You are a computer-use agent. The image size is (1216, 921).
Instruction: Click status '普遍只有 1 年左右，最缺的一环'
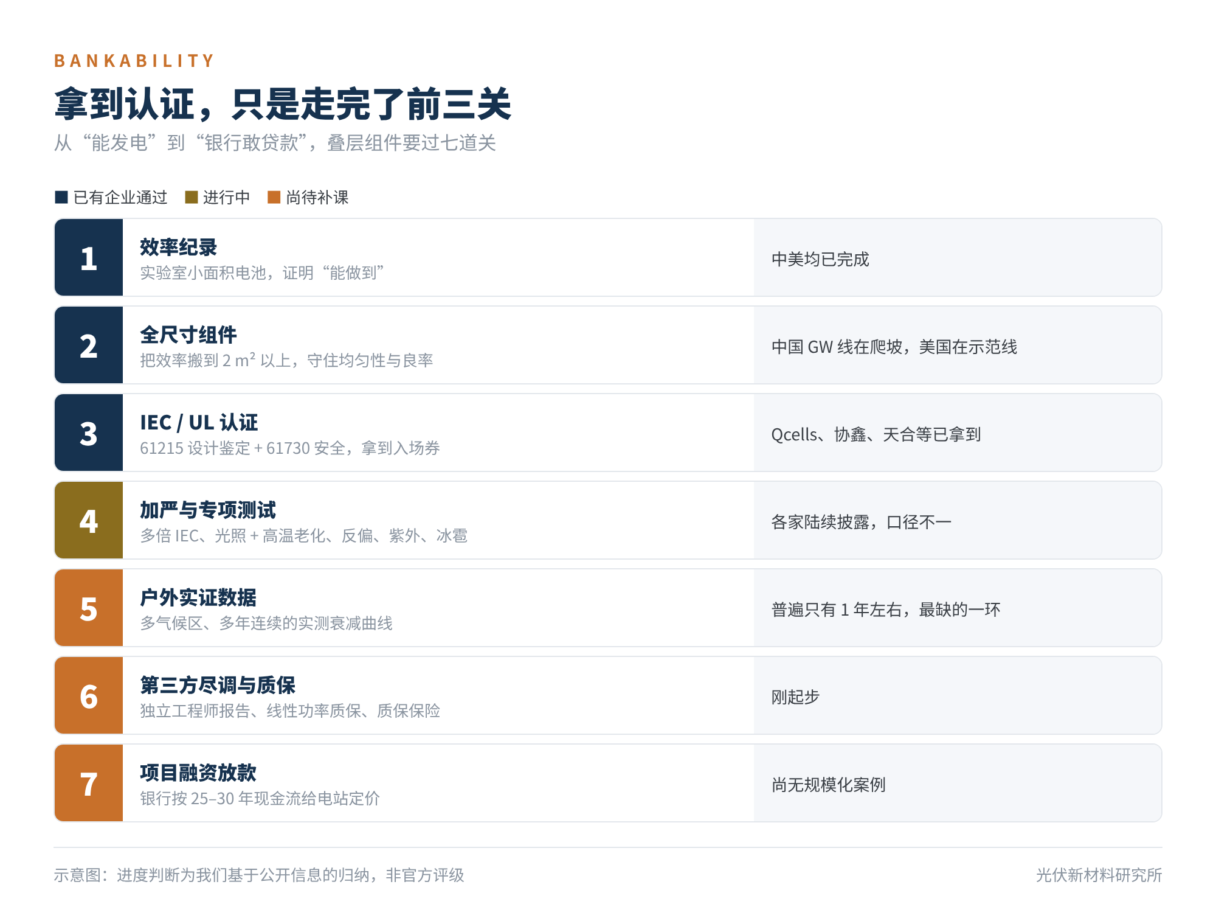click(886, 610)
